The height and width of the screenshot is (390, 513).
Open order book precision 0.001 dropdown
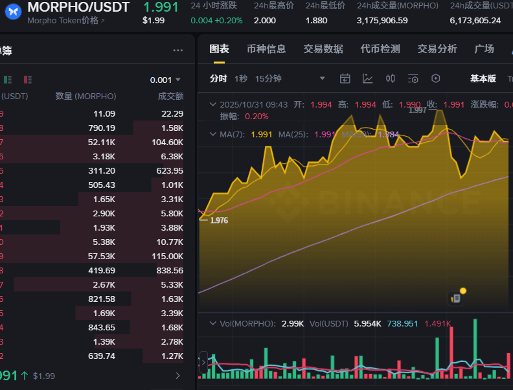tap(165, 80)
